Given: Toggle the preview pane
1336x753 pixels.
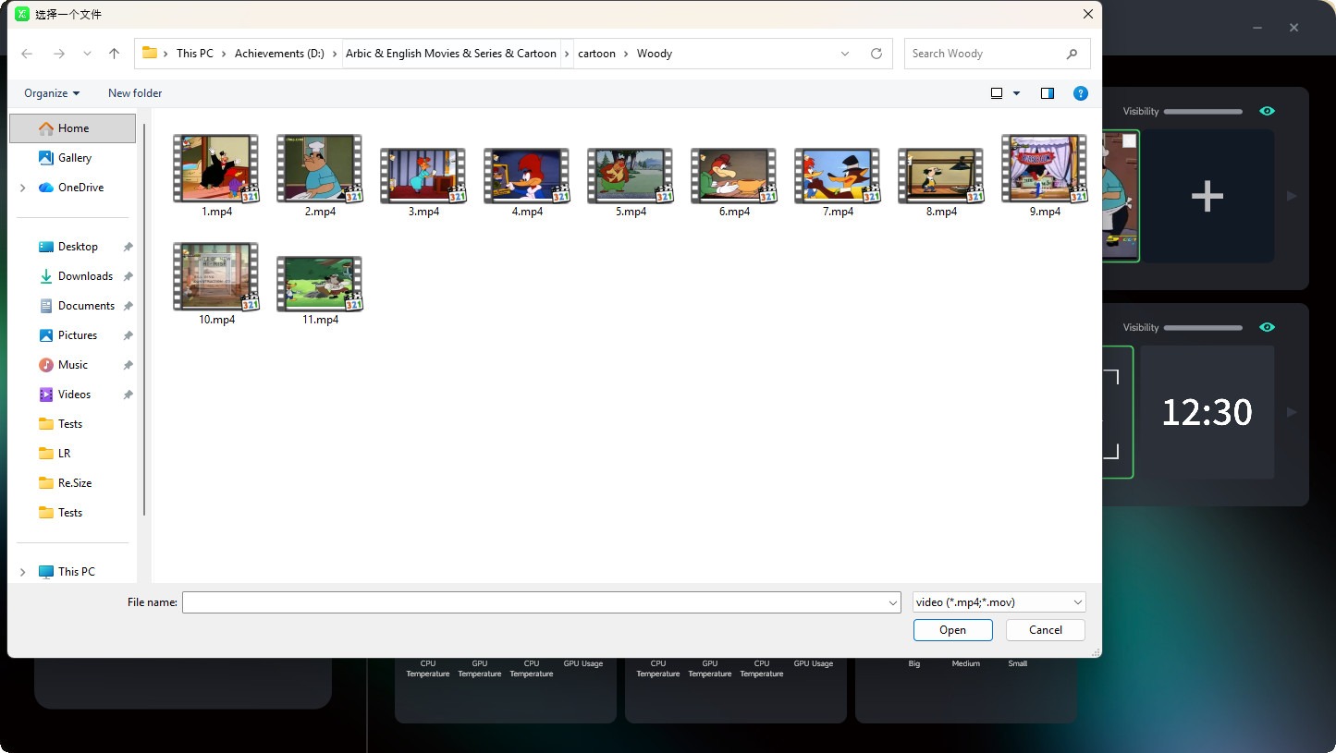Looking at the screenshot, I should pos(1048,93).
